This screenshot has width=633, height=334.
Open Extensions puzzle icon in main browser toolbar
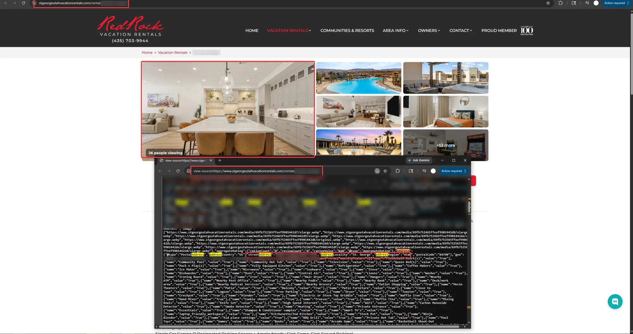point(561,3)
